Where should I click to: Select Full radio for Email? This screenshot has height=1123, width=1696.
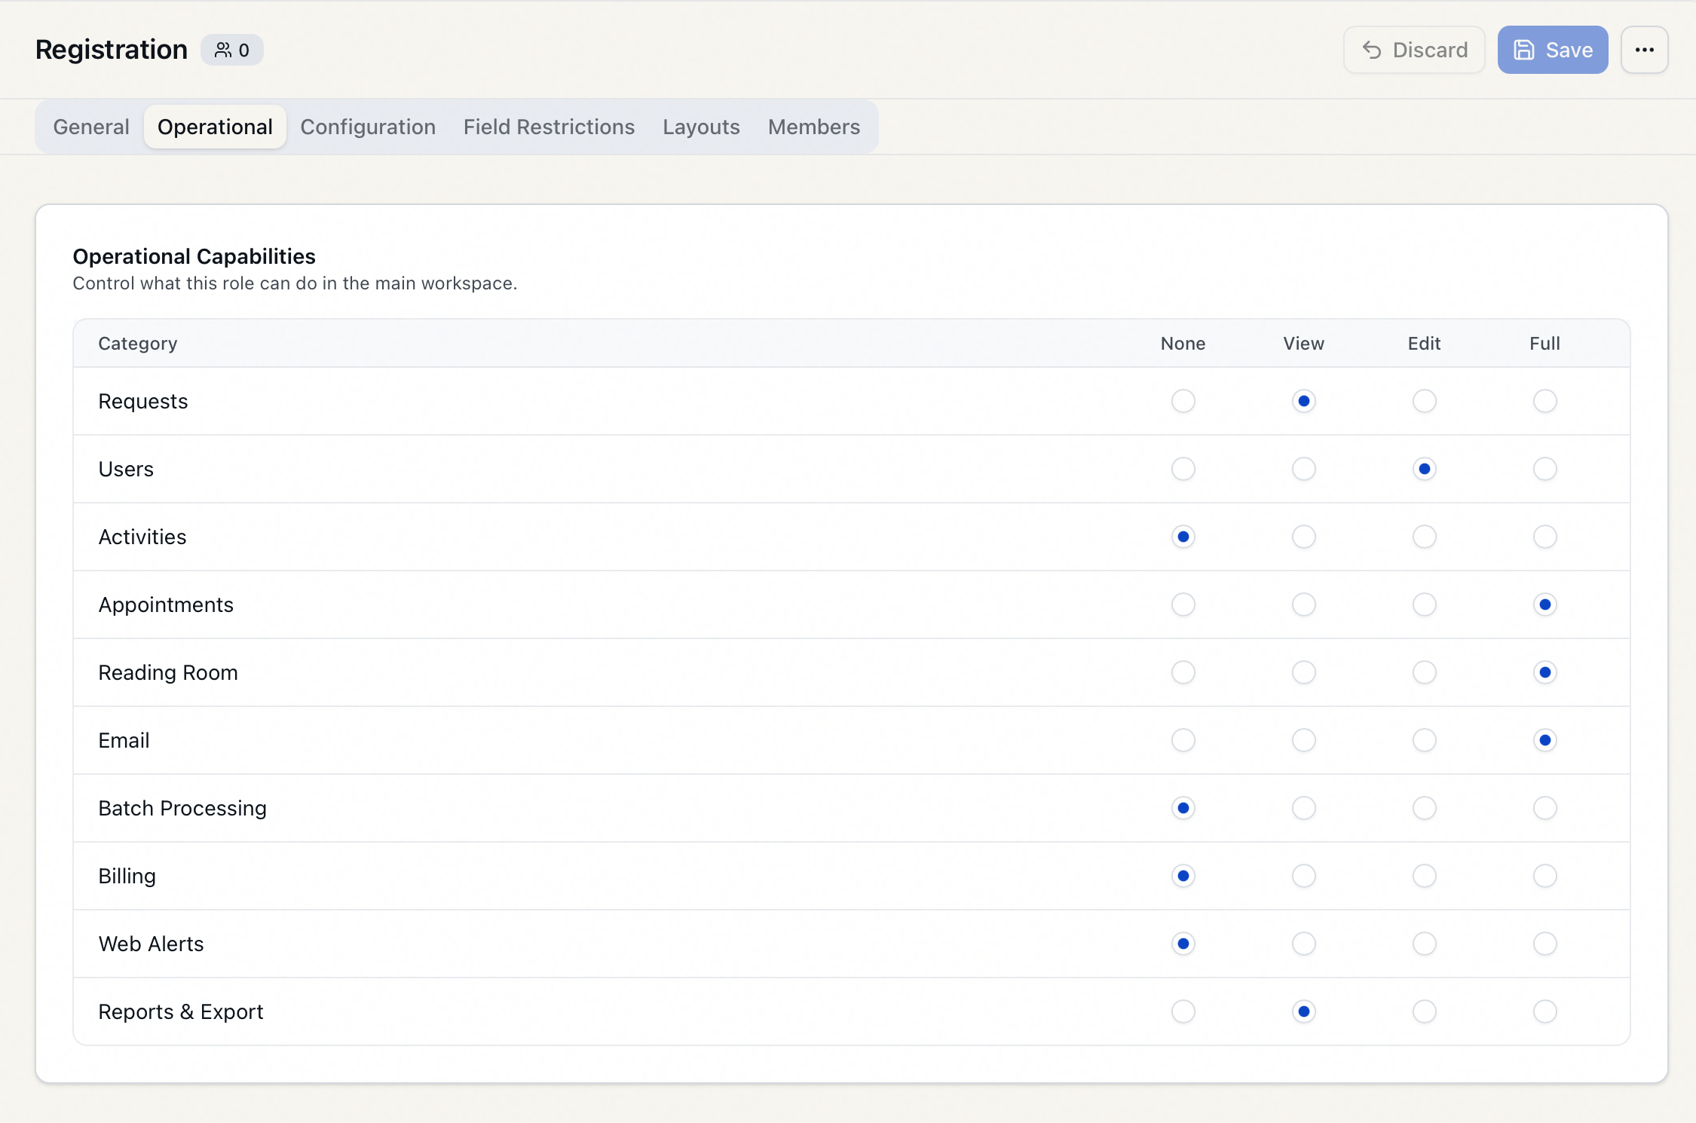[1545, 740]
